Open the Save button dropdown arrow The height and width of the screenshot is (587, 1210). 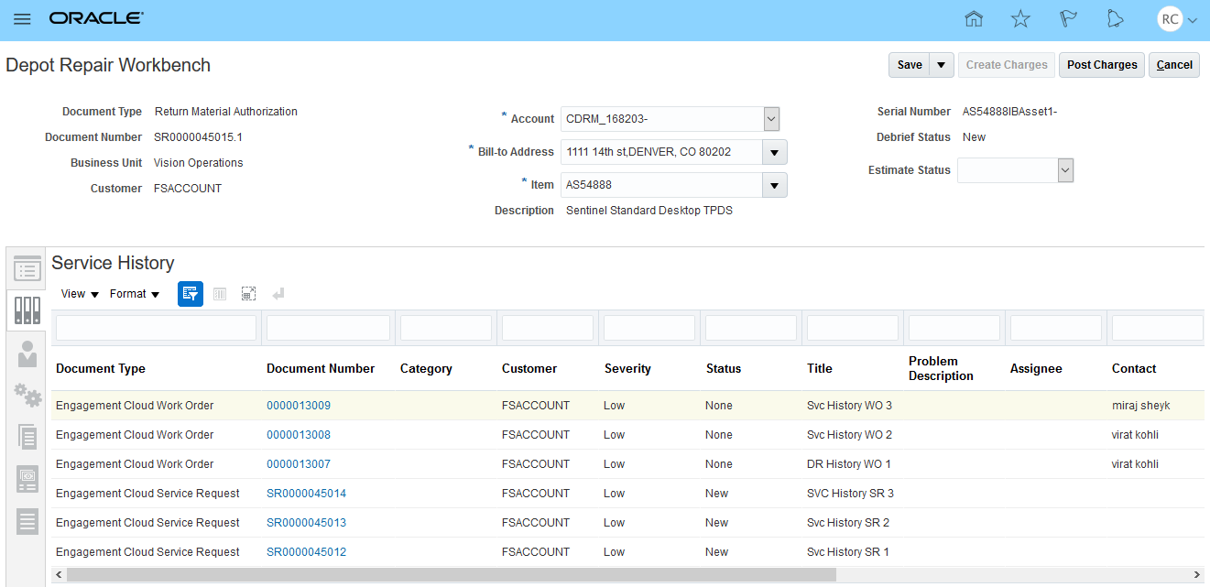click(x=942, y=65)
